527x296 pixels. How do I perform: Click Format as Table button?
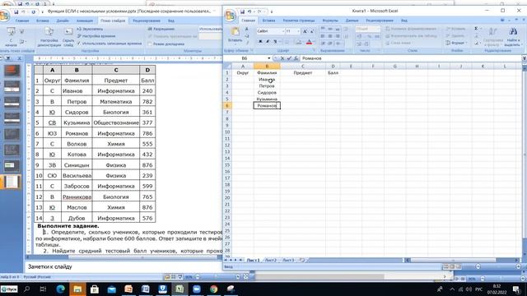coord(412,36)
